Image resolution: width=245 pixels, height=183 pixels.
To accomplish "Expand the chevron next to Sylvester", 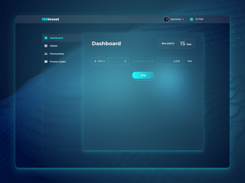I will tap(183, 20).
